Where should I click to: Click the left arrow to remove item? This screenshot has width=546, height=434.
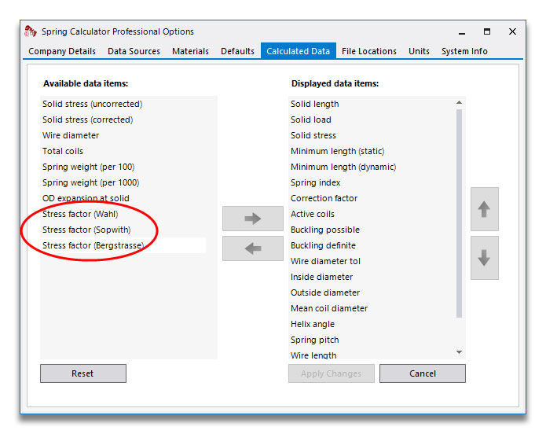pyautogui.click(x=253, y=248)
